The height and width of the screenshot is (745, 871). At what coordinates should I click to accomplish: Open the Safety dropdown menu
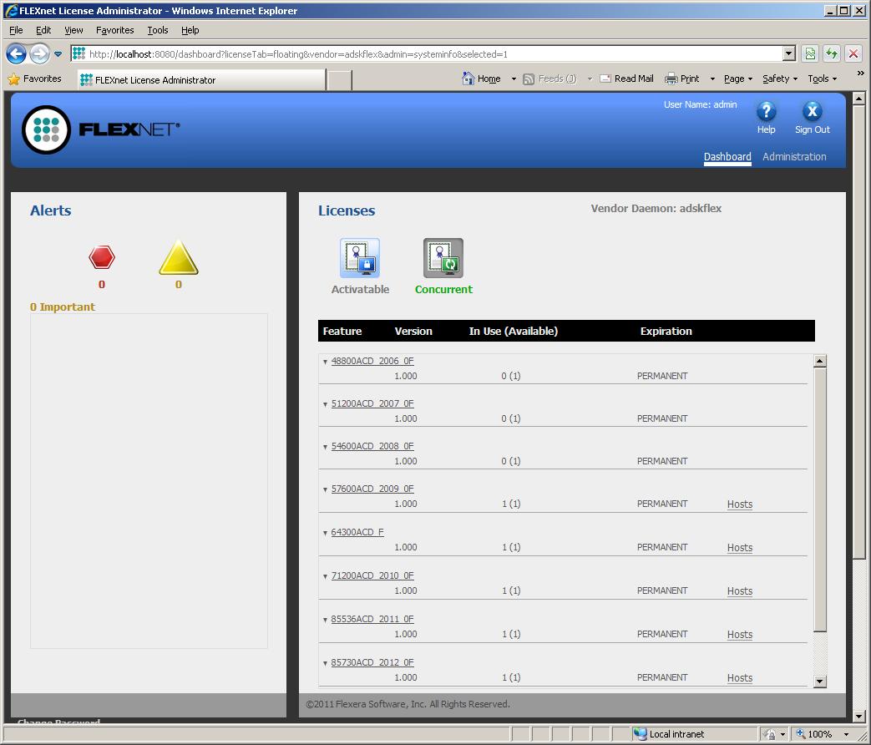click(x=780, y=79)
